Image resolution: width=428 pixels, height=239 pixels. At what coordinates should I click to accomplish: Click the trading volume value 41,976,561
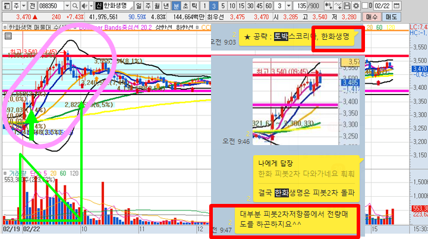tap(103, 17)
